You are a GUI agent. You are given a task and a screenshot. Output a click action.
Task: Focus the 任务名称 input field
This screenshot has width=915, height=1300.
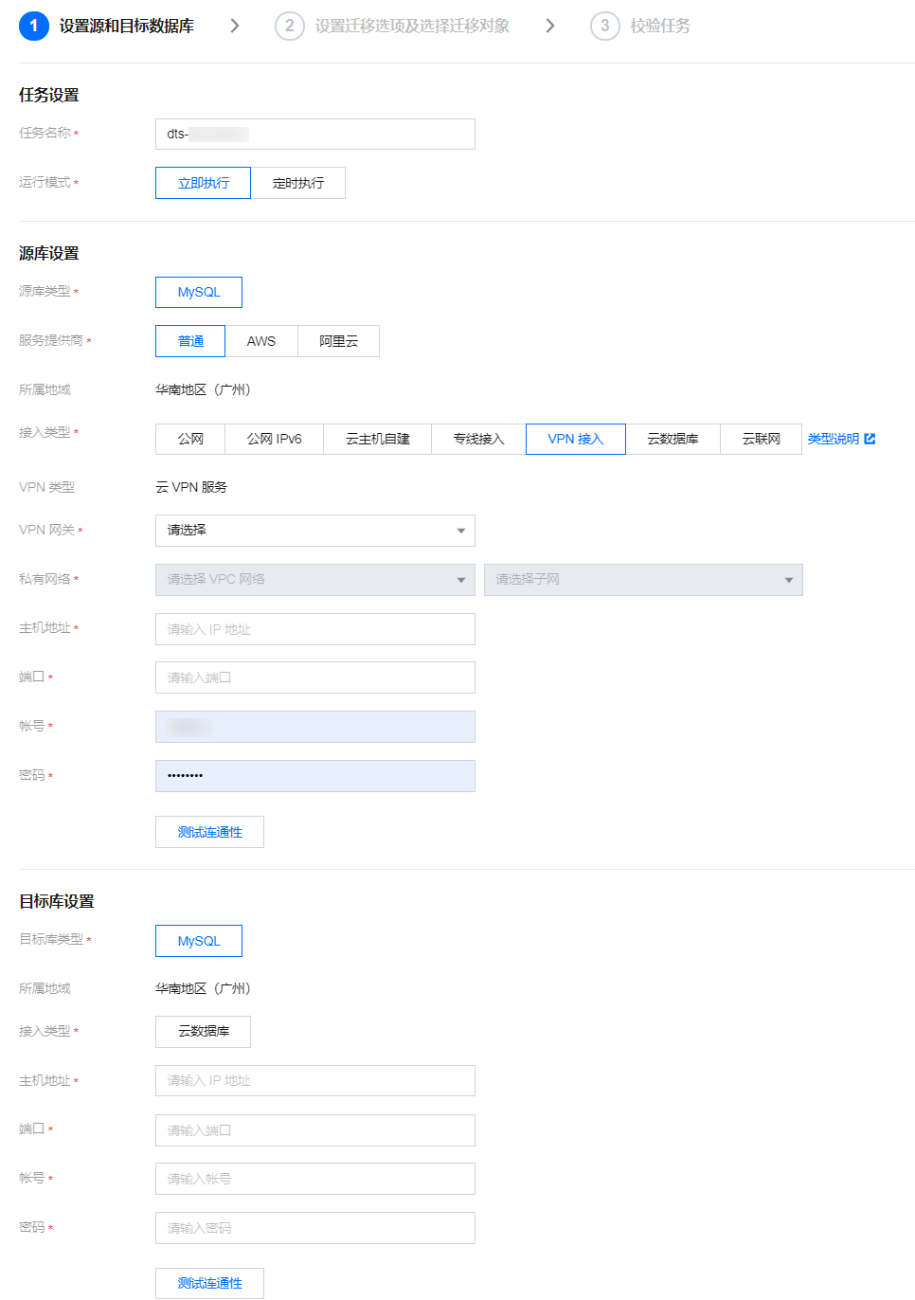click(315, 134)
